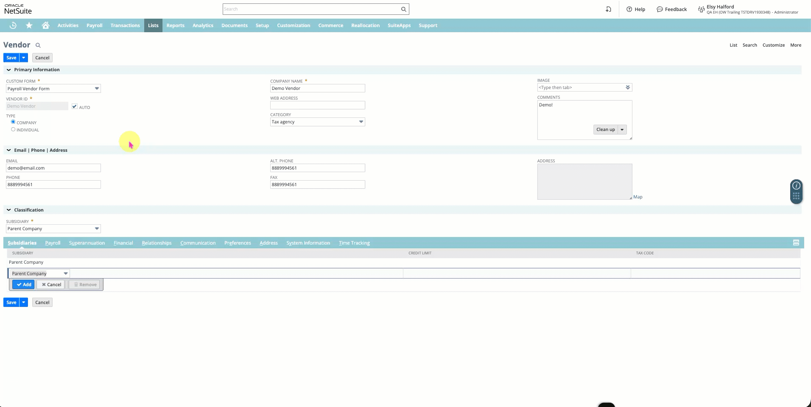Open the Clean up dropdown arrow
Viewport: 811px width, 407px height.
tap(622, 130)
